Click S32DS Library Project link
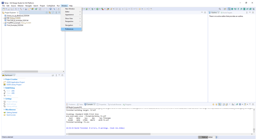 pyautogui.click(x=14, y=85)
